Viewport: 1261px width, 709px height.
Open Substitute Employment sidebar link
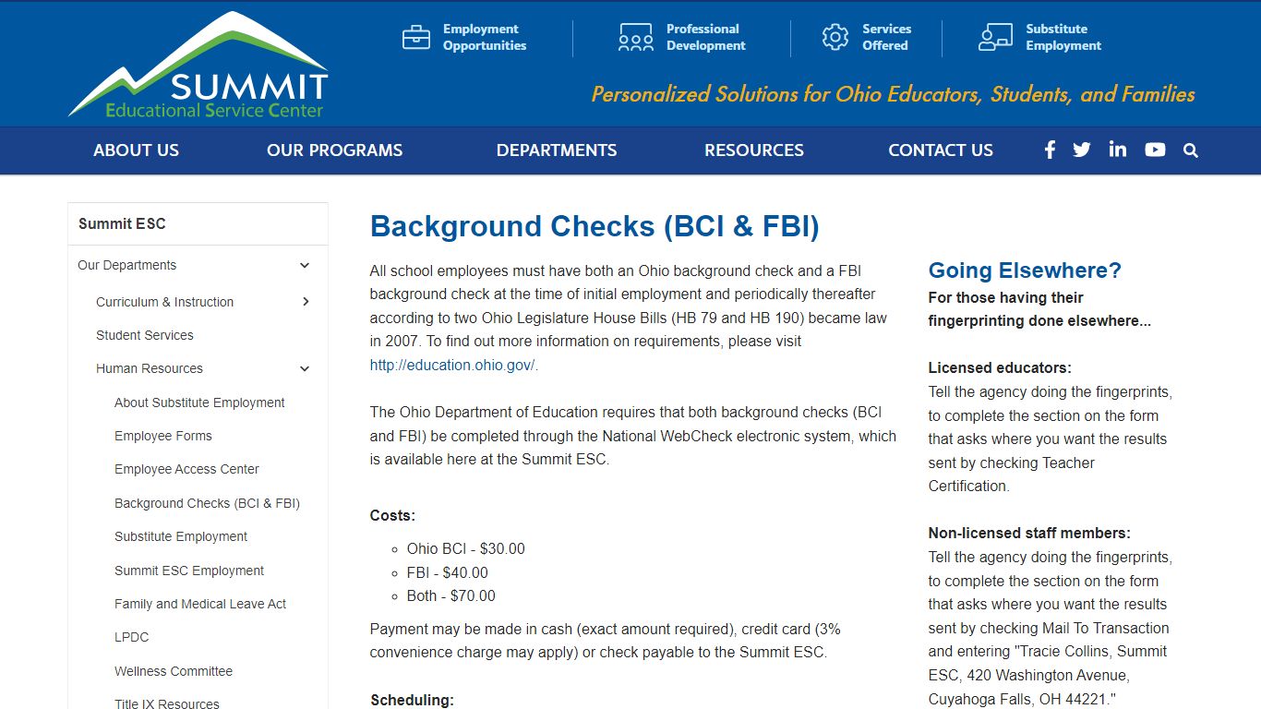[x=181, y=536]
